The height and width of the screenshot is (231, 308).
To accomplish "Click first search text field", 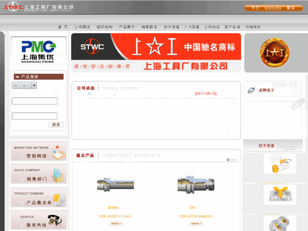I will [x=35, y=101].
